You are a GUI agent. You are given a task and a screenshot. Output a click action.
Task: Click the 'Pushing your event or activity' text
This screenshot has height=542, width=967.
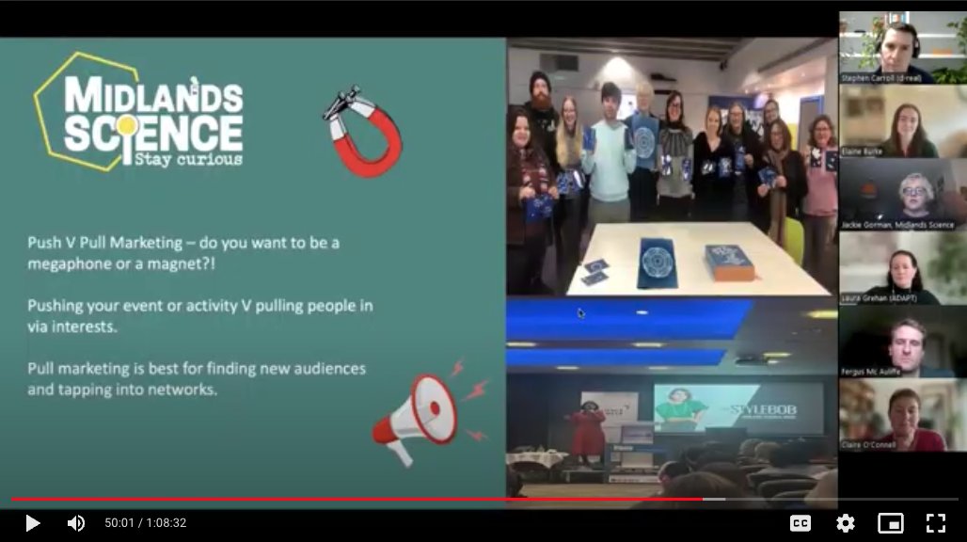[x=199, y=316]
